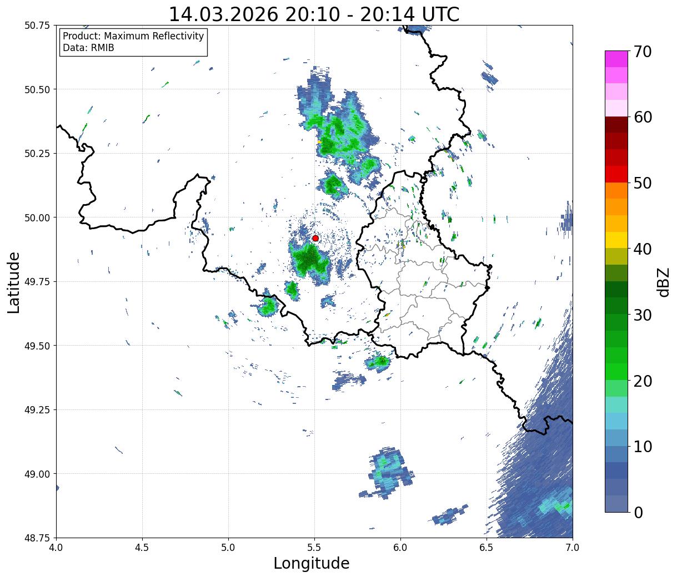The image size is (677, 577).
Task: Click the latitude tick label 50.75
Action: point(37,26)
